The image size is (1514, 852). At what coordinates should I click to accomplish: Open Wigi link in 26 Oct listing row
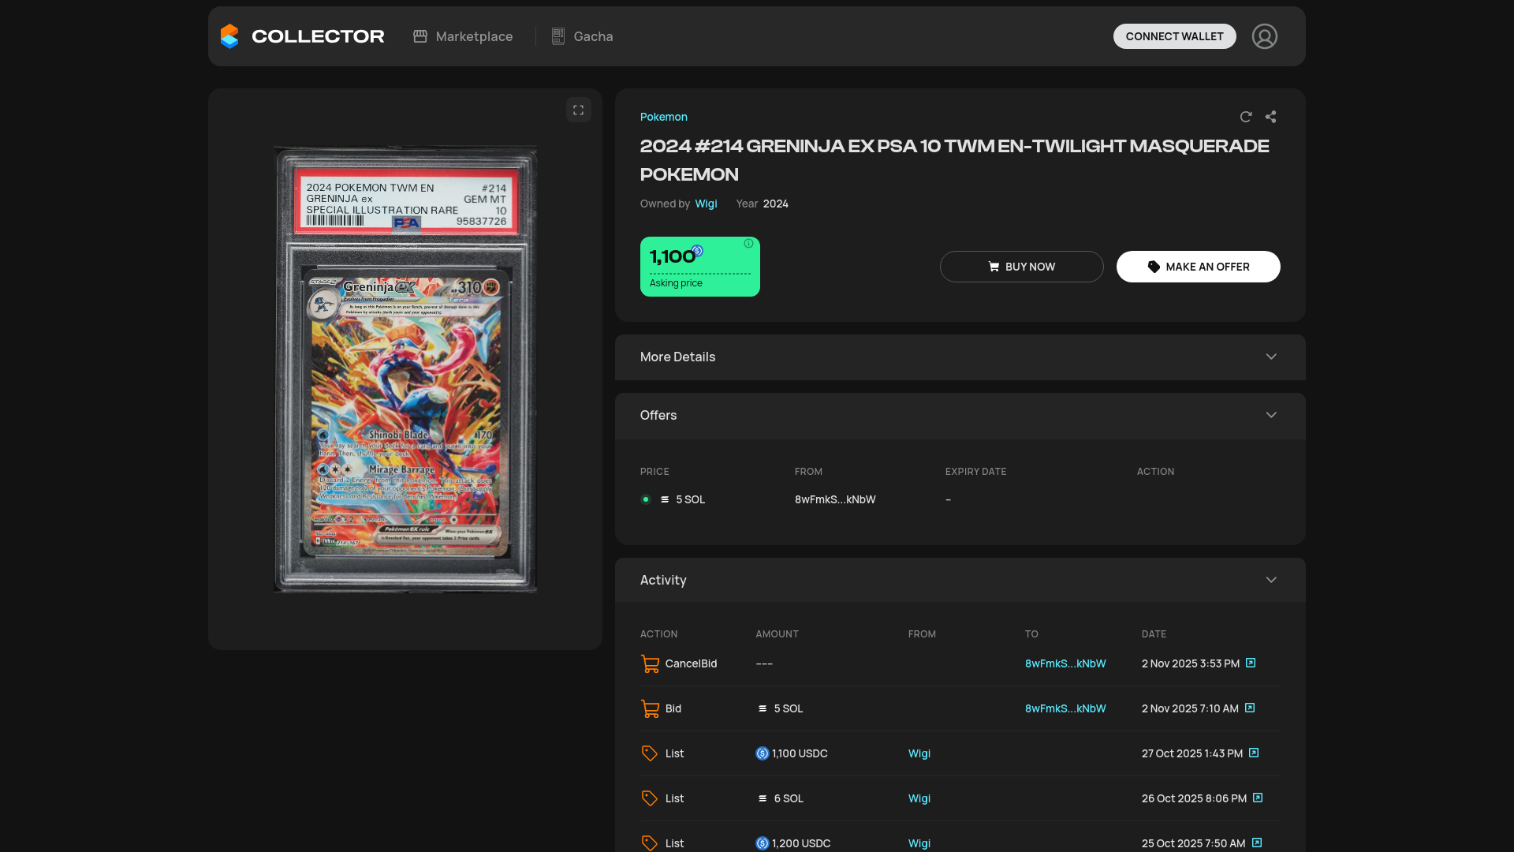click(x=919, y=798)
